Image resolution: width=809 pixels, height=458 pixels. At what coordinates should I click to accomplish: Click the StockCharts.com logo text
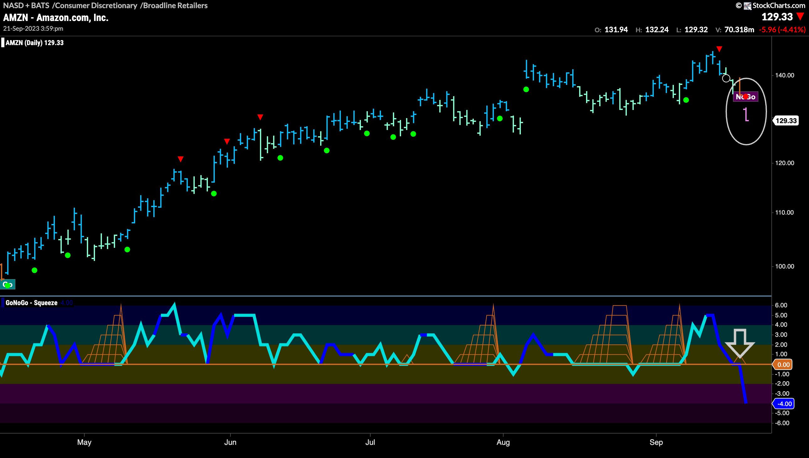(x=779, y=5)
